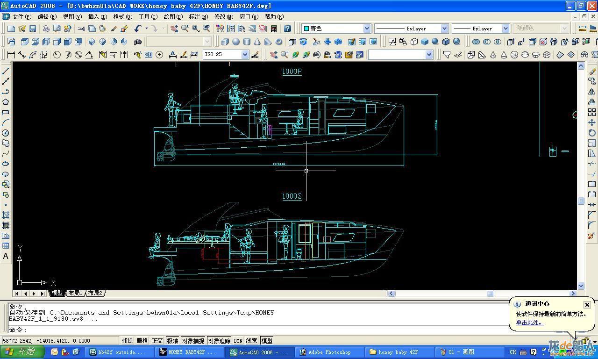
Task: Toggle 对象捕捉 object snap
Action: coord(193,341)
